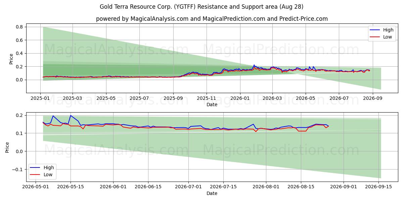Click the '2026-07-15' label on bottom chart
Screen dimensions: 403x201
point(223,187)
